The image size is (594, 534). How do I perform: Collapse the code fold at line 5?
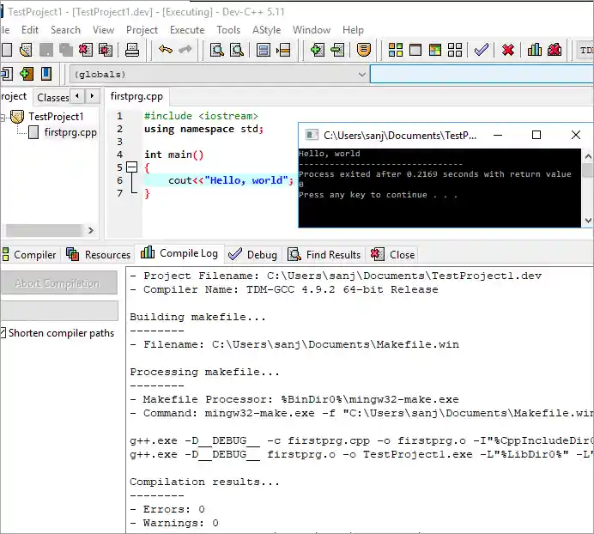tap(131, 167)
